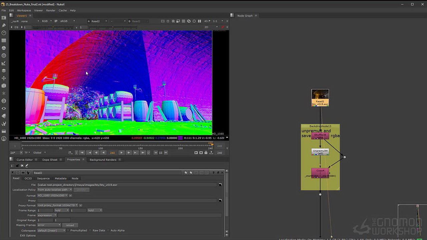Open the 2D view mode dropdown

coord(211,27)
